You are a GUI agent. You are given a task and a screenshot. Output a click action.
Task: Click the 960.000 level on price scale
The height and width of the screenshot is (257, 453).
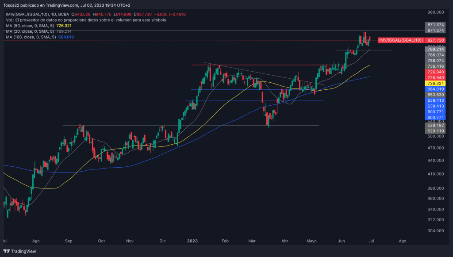435,12
